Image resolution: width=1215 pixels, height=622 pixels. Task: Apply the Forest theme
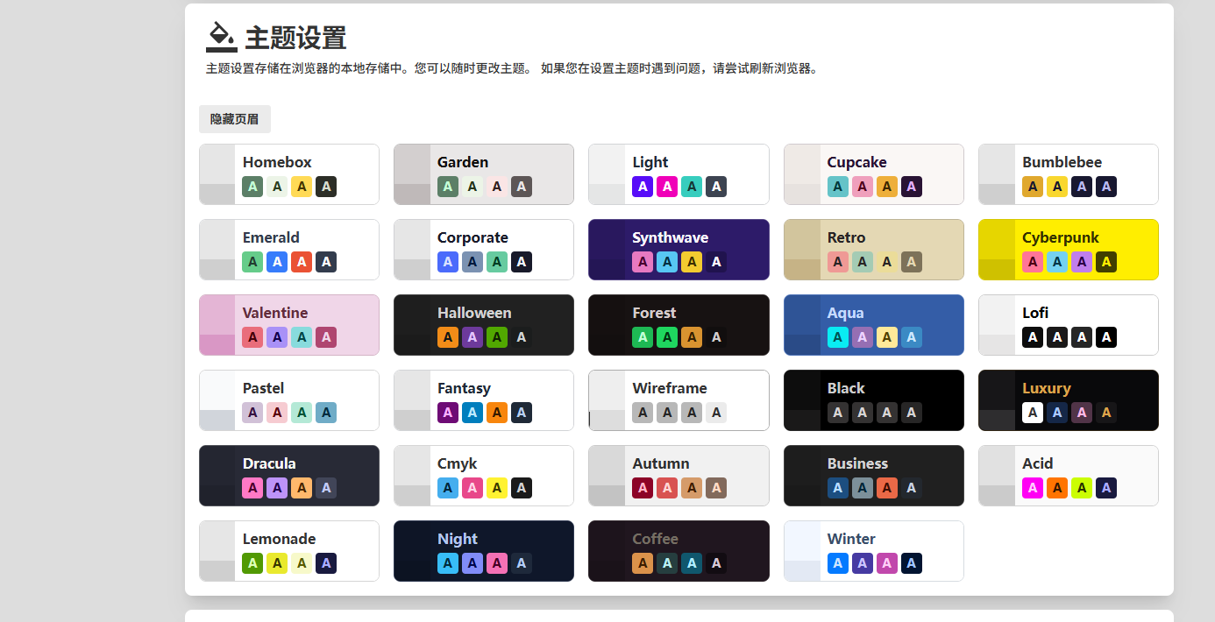click(679, 325)
